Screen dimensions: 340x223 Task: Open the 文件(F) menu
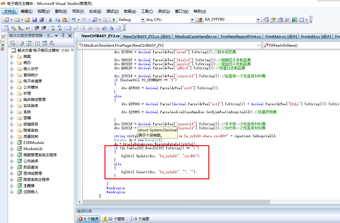(x=10, y=11)
